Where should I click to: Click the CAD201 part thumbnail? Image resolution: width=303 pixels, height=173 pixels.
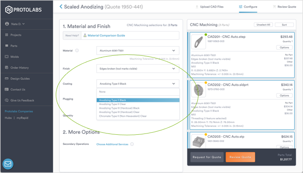pyautogui.click(x=198, y=42)
